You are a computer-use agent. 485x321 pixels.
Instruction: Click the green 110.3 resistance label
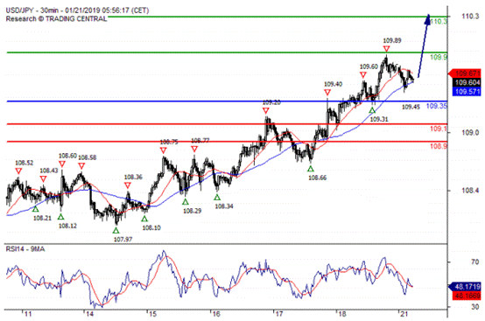[x=439, y=22]
